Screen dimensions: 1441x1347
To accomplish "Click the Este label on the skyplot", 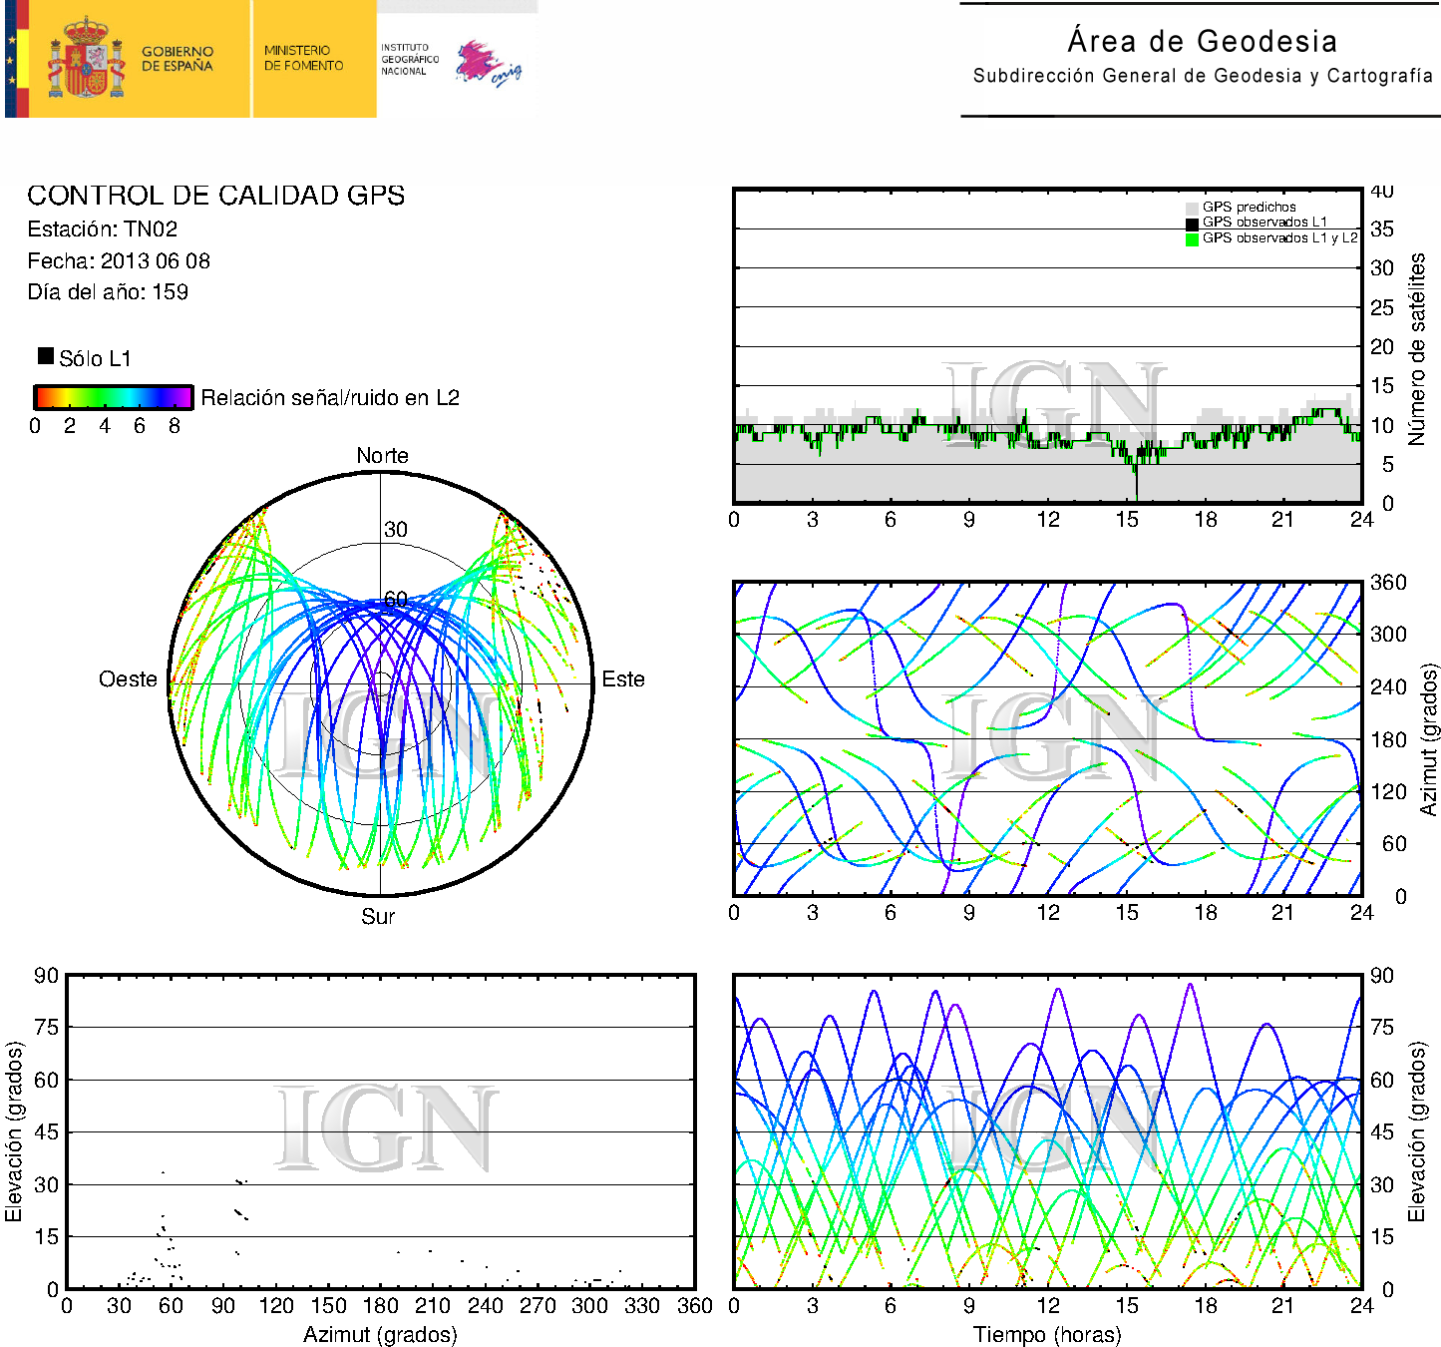I will pyautogui.click(x=623, y=679).
